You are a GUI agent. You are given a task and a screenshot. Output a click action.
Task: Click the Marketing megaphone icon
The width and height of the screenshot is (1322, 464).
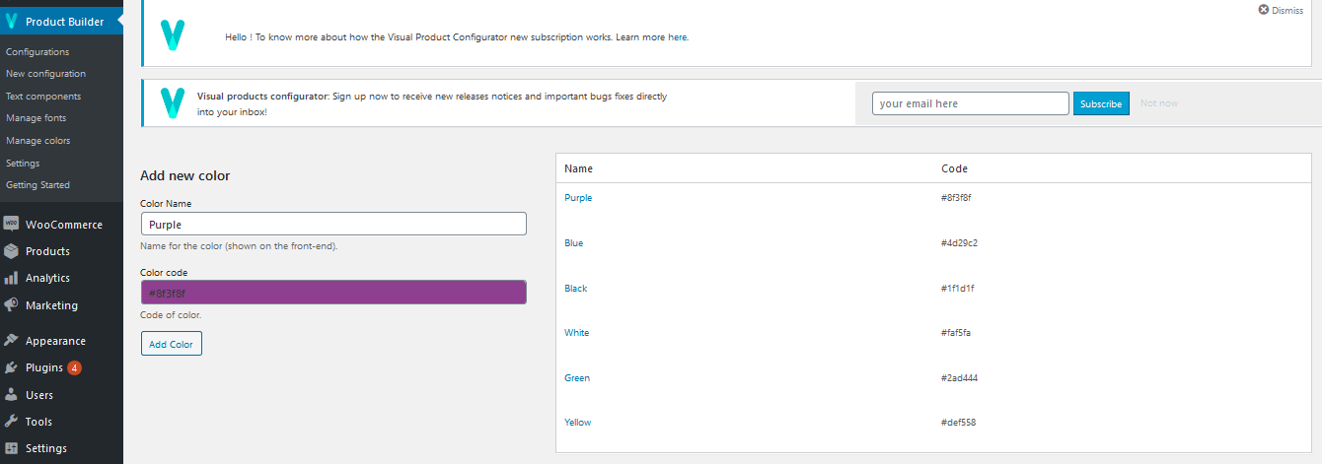(x=11, y=305)
